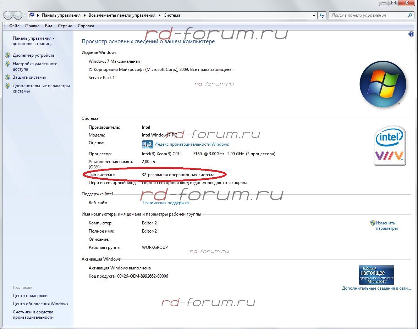Select Все элементы панели управления breadcrumb

pos(122,16)
